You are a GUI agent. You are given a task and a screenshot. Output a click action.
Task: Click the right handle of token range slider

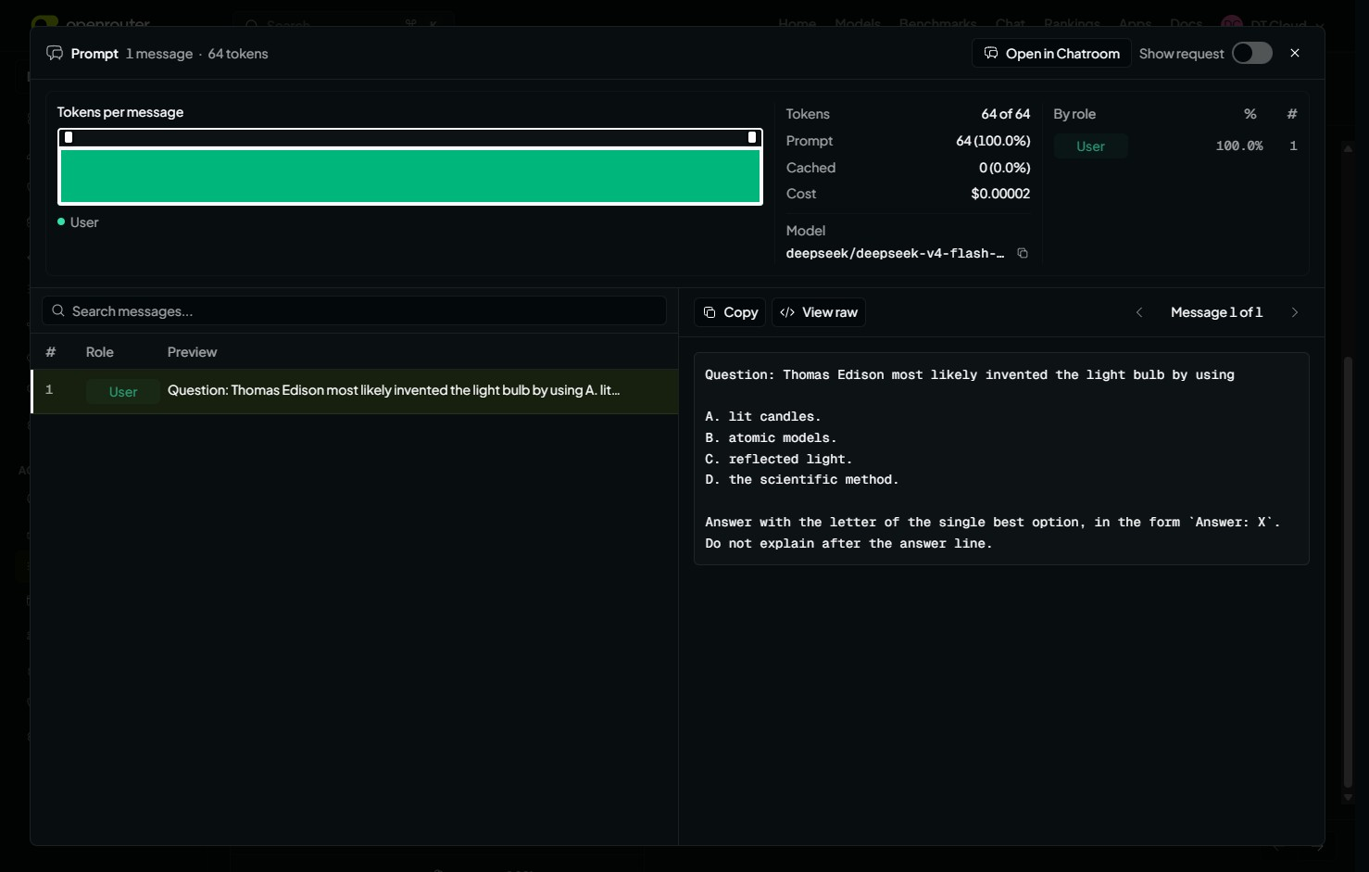(751, 137)
